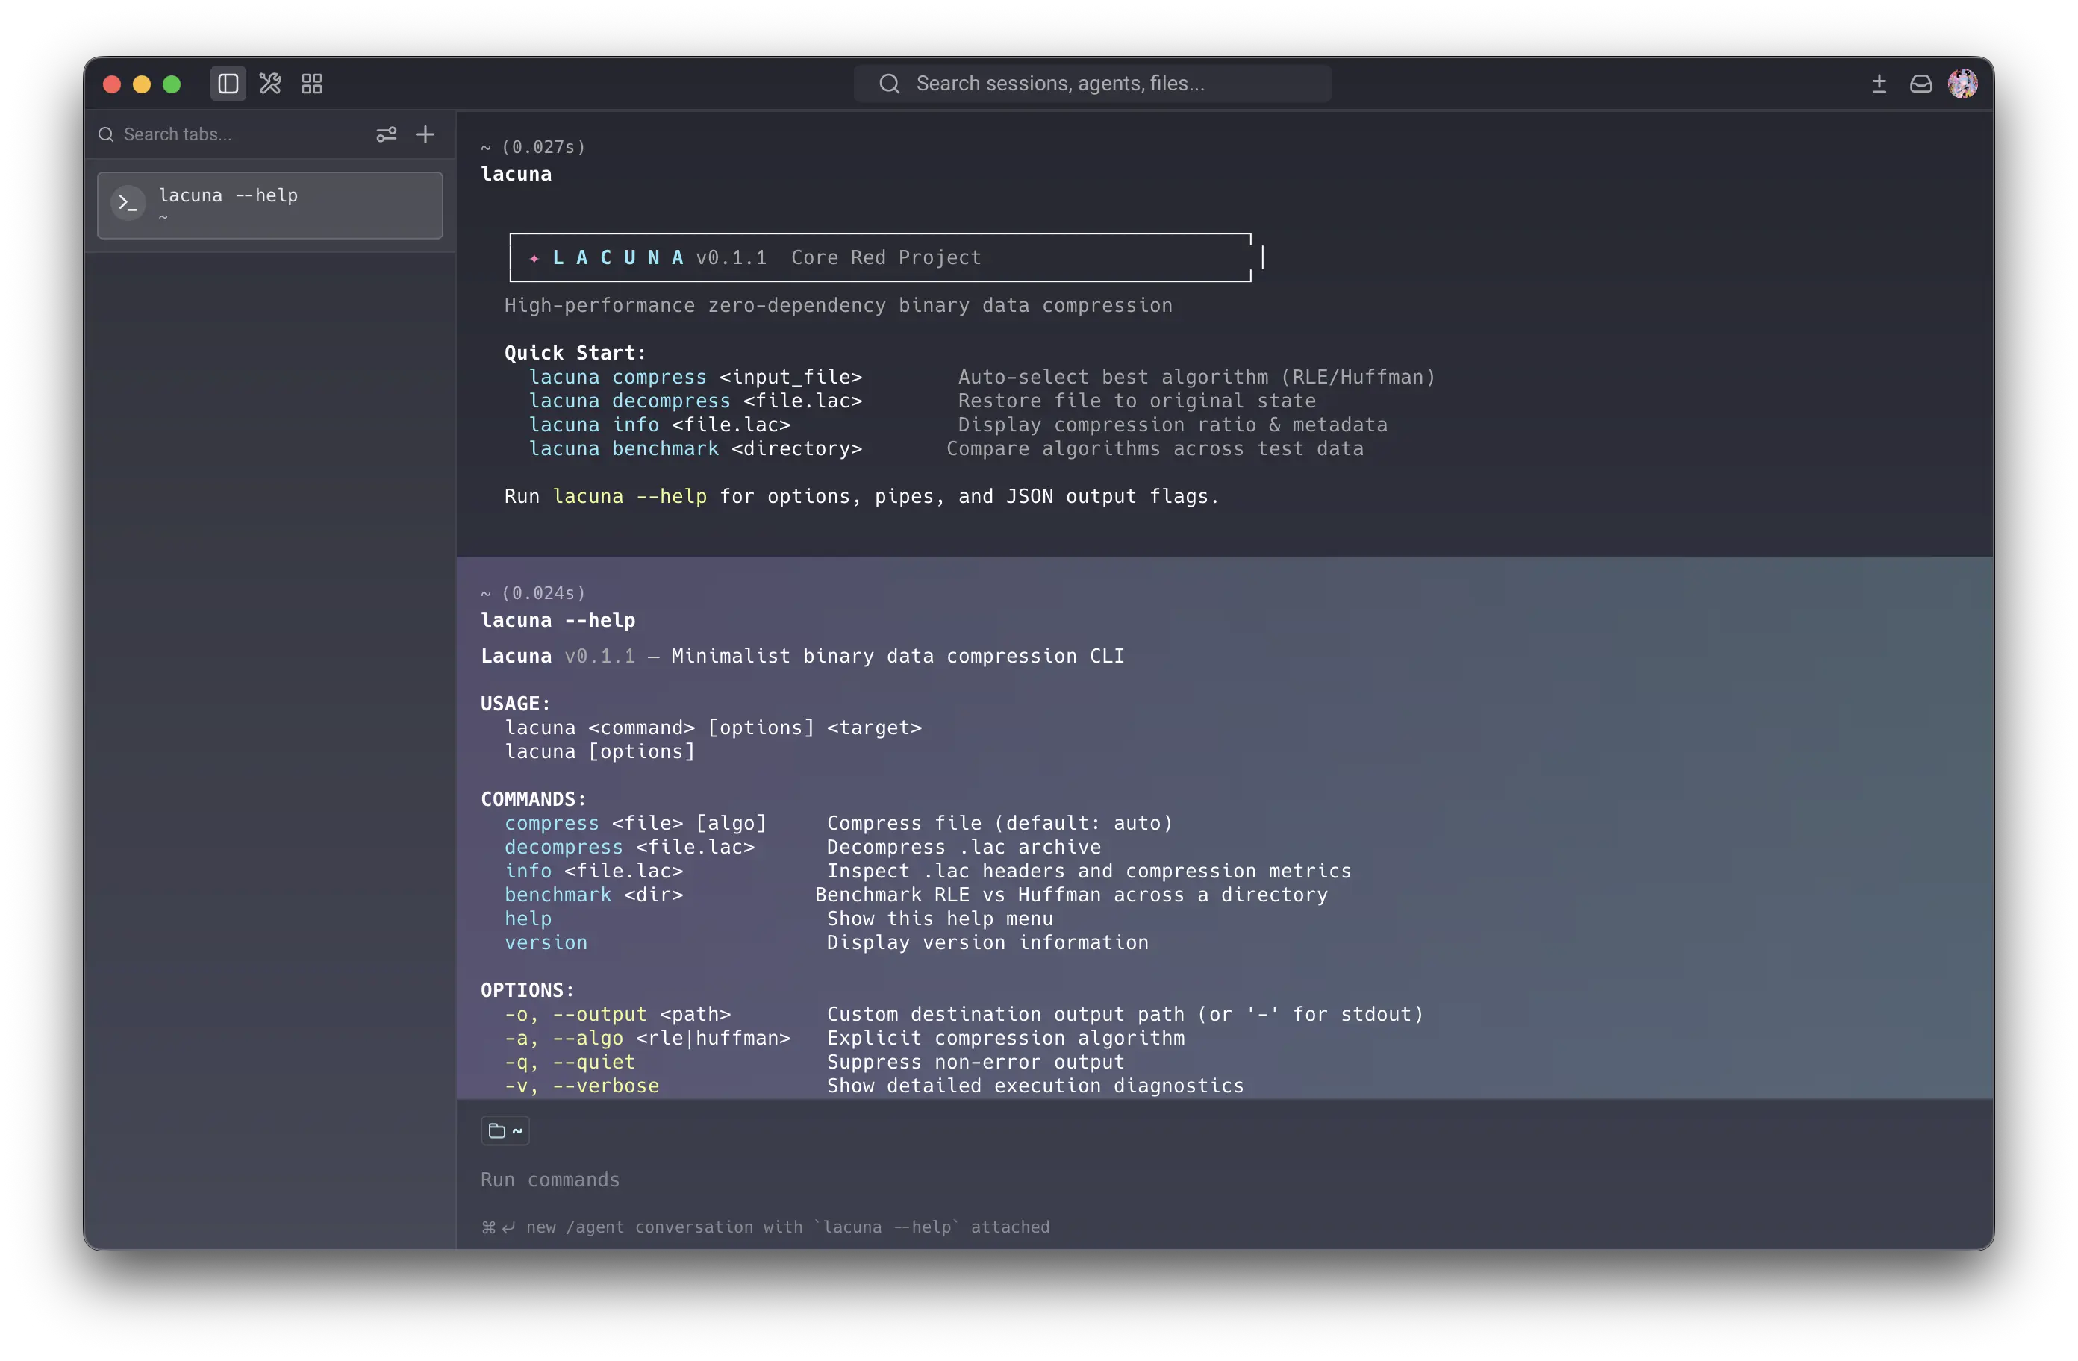Open tab filter settings icon

[386, 134]
